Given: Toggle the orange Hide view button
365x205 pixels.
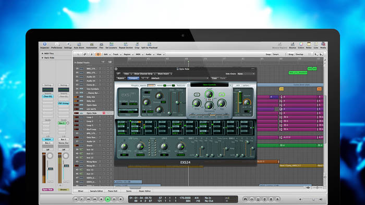Looking at the screenshot, I should [x=98, y=54].
